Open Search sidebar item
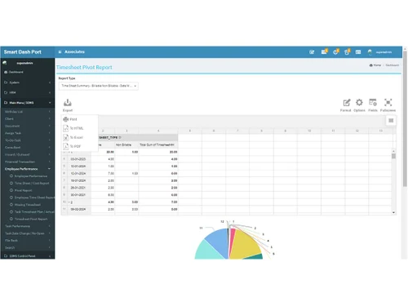 [10, 248]
